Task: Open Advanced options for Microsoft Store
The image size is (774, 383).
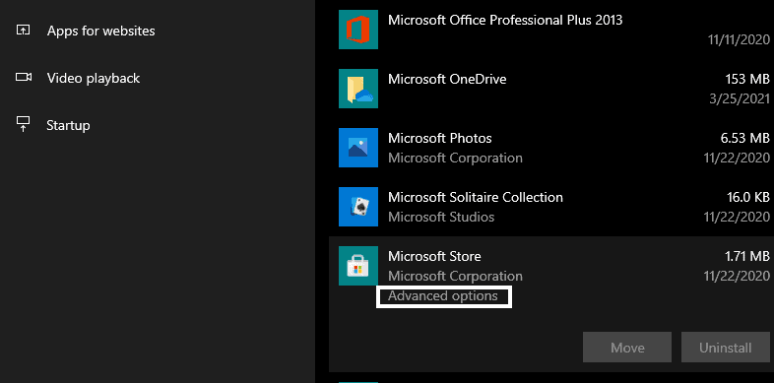Action: [443, 296]
